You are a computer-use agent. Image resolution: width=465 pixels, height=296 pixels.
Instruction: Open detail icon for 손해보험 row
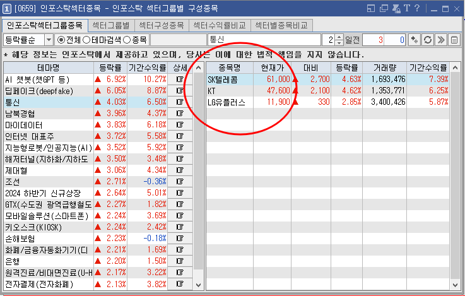(x=180, y=239)
